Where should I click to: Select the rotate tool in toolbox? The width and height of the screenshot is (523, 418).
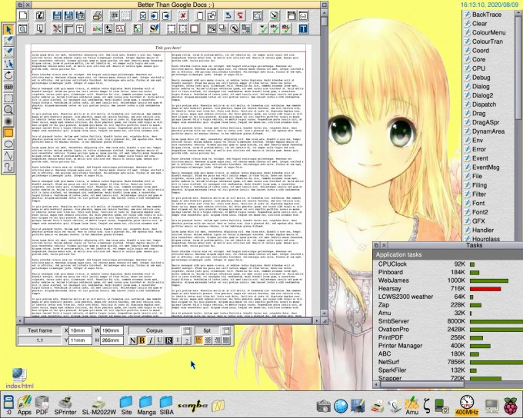tap(8, 75)
